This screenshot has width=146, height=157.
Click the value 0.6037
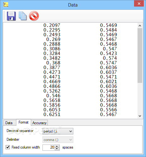[109, 72]
